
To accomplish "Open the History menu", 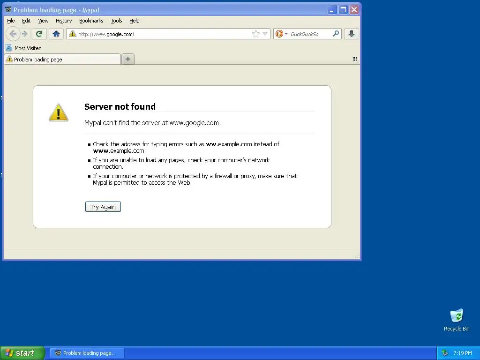I will point(64,21).
